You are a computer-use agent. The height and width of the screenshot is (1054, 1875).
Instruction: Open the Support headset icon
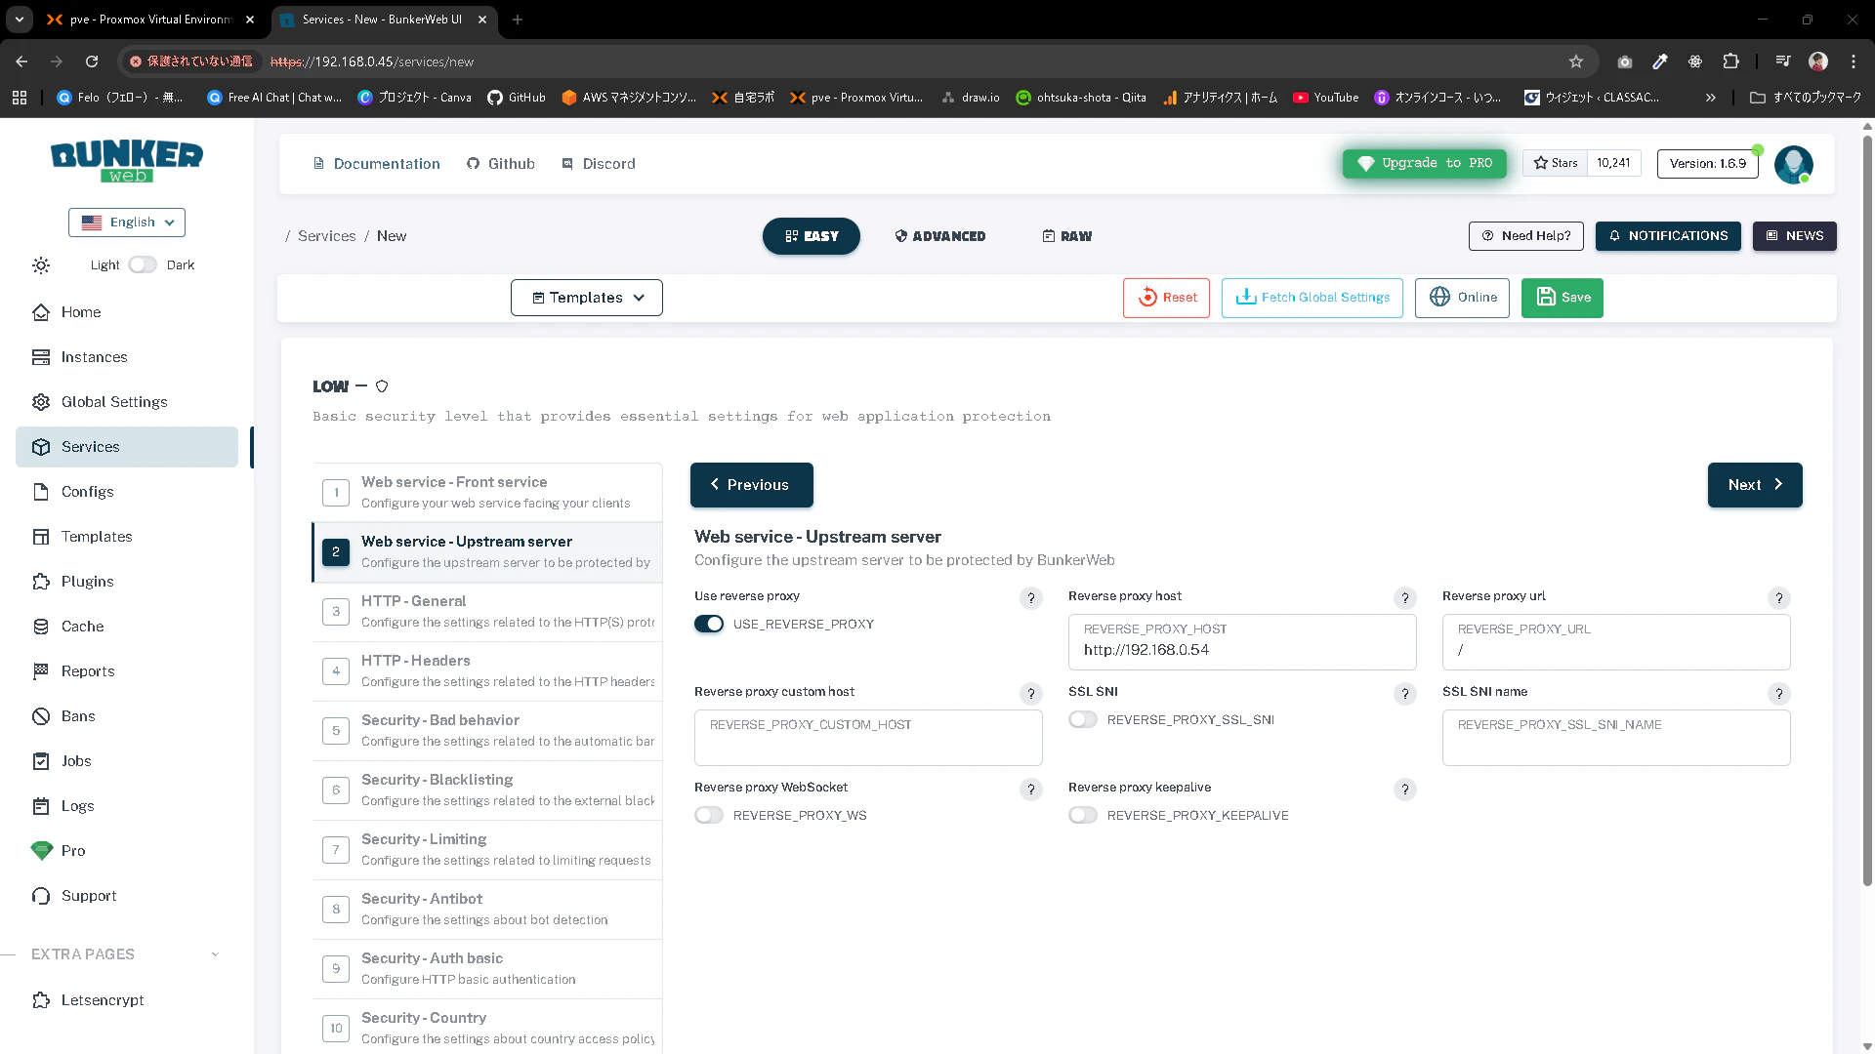coord(41,896)
